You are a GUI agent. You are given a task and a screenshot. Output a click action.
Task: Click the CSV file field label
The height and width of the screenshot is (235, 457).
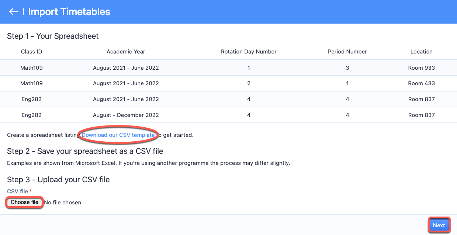click(17, 191)
